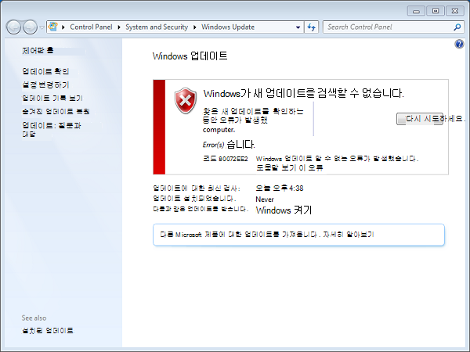The width and height of the screenshot is (470, 352).
Task: Select Control Panel breadcrumb
Action: coord(91,27)
